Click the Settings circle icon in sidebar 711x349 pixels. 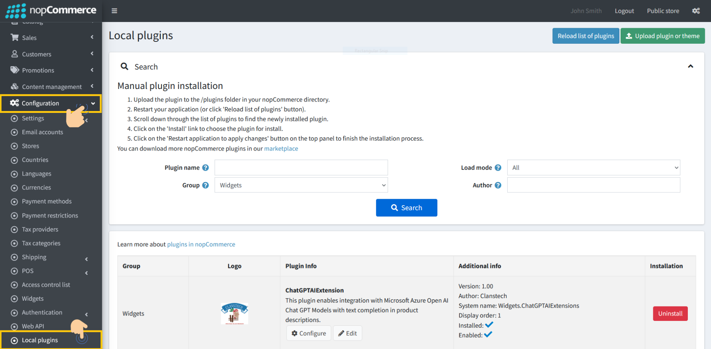14,118
